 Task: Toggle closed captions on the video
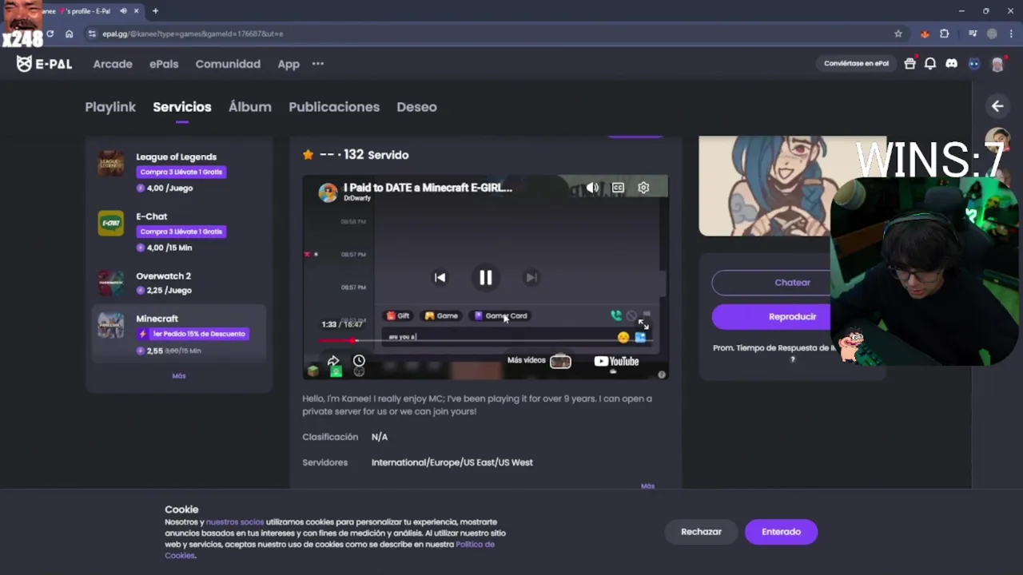pyautogui.click(x=618, y=188)
